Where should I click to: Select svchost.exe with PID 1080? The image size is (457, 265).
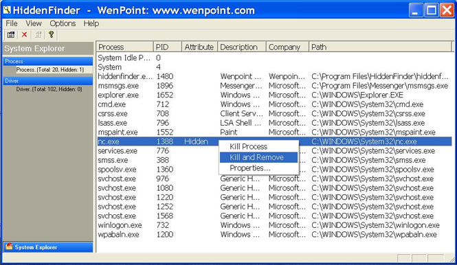(x=274, y=188)
